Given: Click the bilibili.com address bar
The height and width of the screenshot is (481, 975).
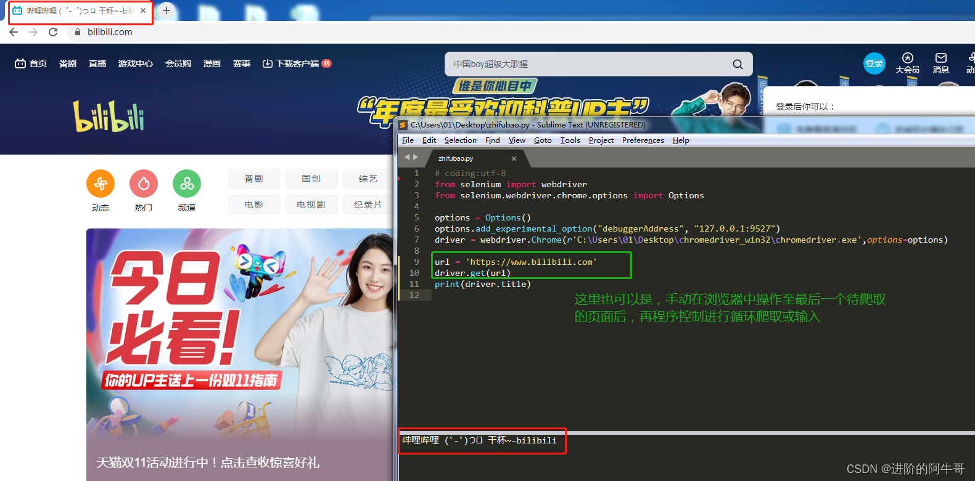Looking at the screenshot, I should click(x=110, y=32).
